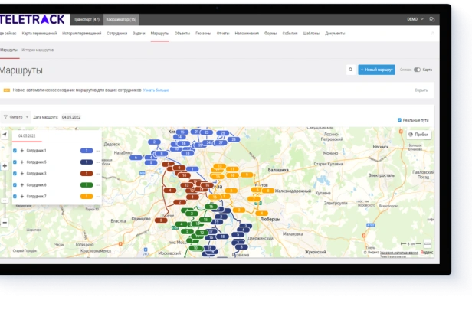The image size is (472, 310).
Task: Open the chat messages icon in header
Action: (432, 19)
